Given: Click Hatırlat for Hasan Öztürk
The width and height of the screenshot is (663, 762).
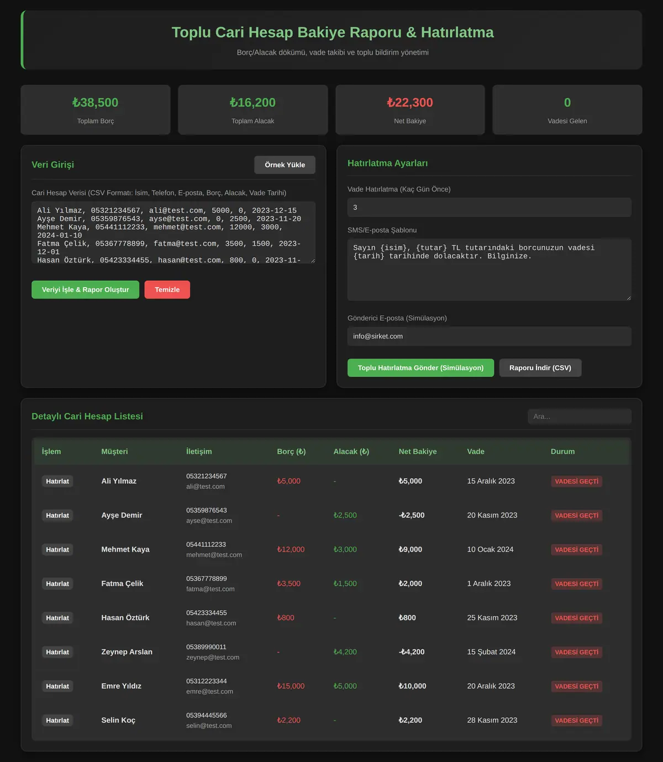Looking at the screenshot, I should pos(57,618).
